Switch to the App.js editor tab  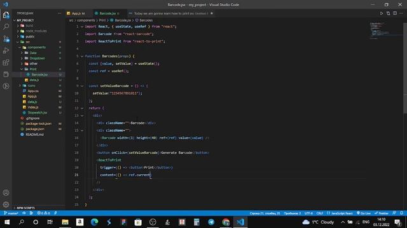(x=78, y=13)
